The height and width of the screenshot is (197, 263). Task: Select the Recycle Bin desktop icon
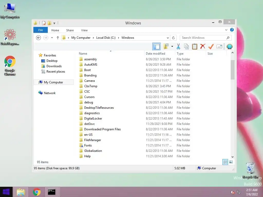[250, 171]
